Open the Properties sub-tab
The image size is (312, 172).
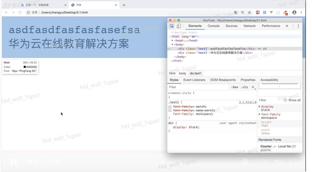tap(248, 80)
